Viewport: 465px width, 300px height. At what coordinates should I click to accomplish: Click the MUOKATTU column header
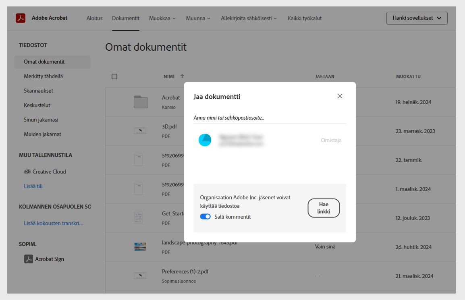click(x=408, y=77)
